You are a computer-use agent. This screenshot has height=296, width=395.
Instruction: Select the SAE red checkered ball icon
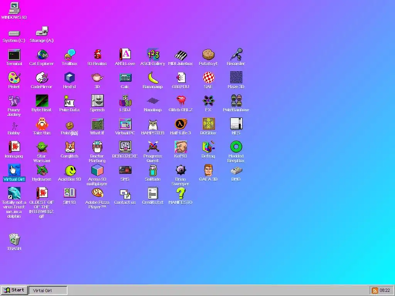[208, 78]
